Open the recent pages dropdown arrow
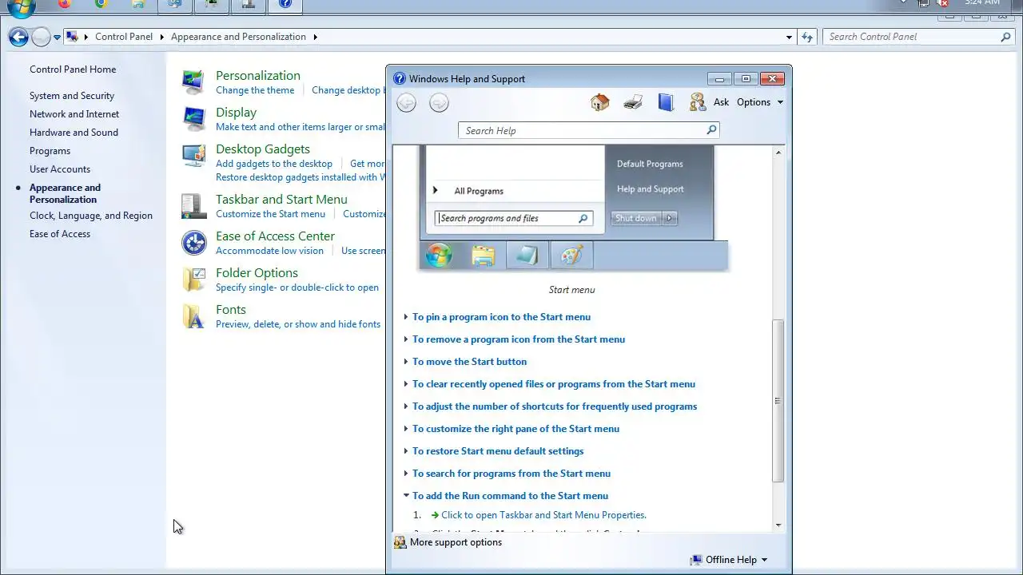The width and height of the screenshot is (1023, 575). pos(57,37)
